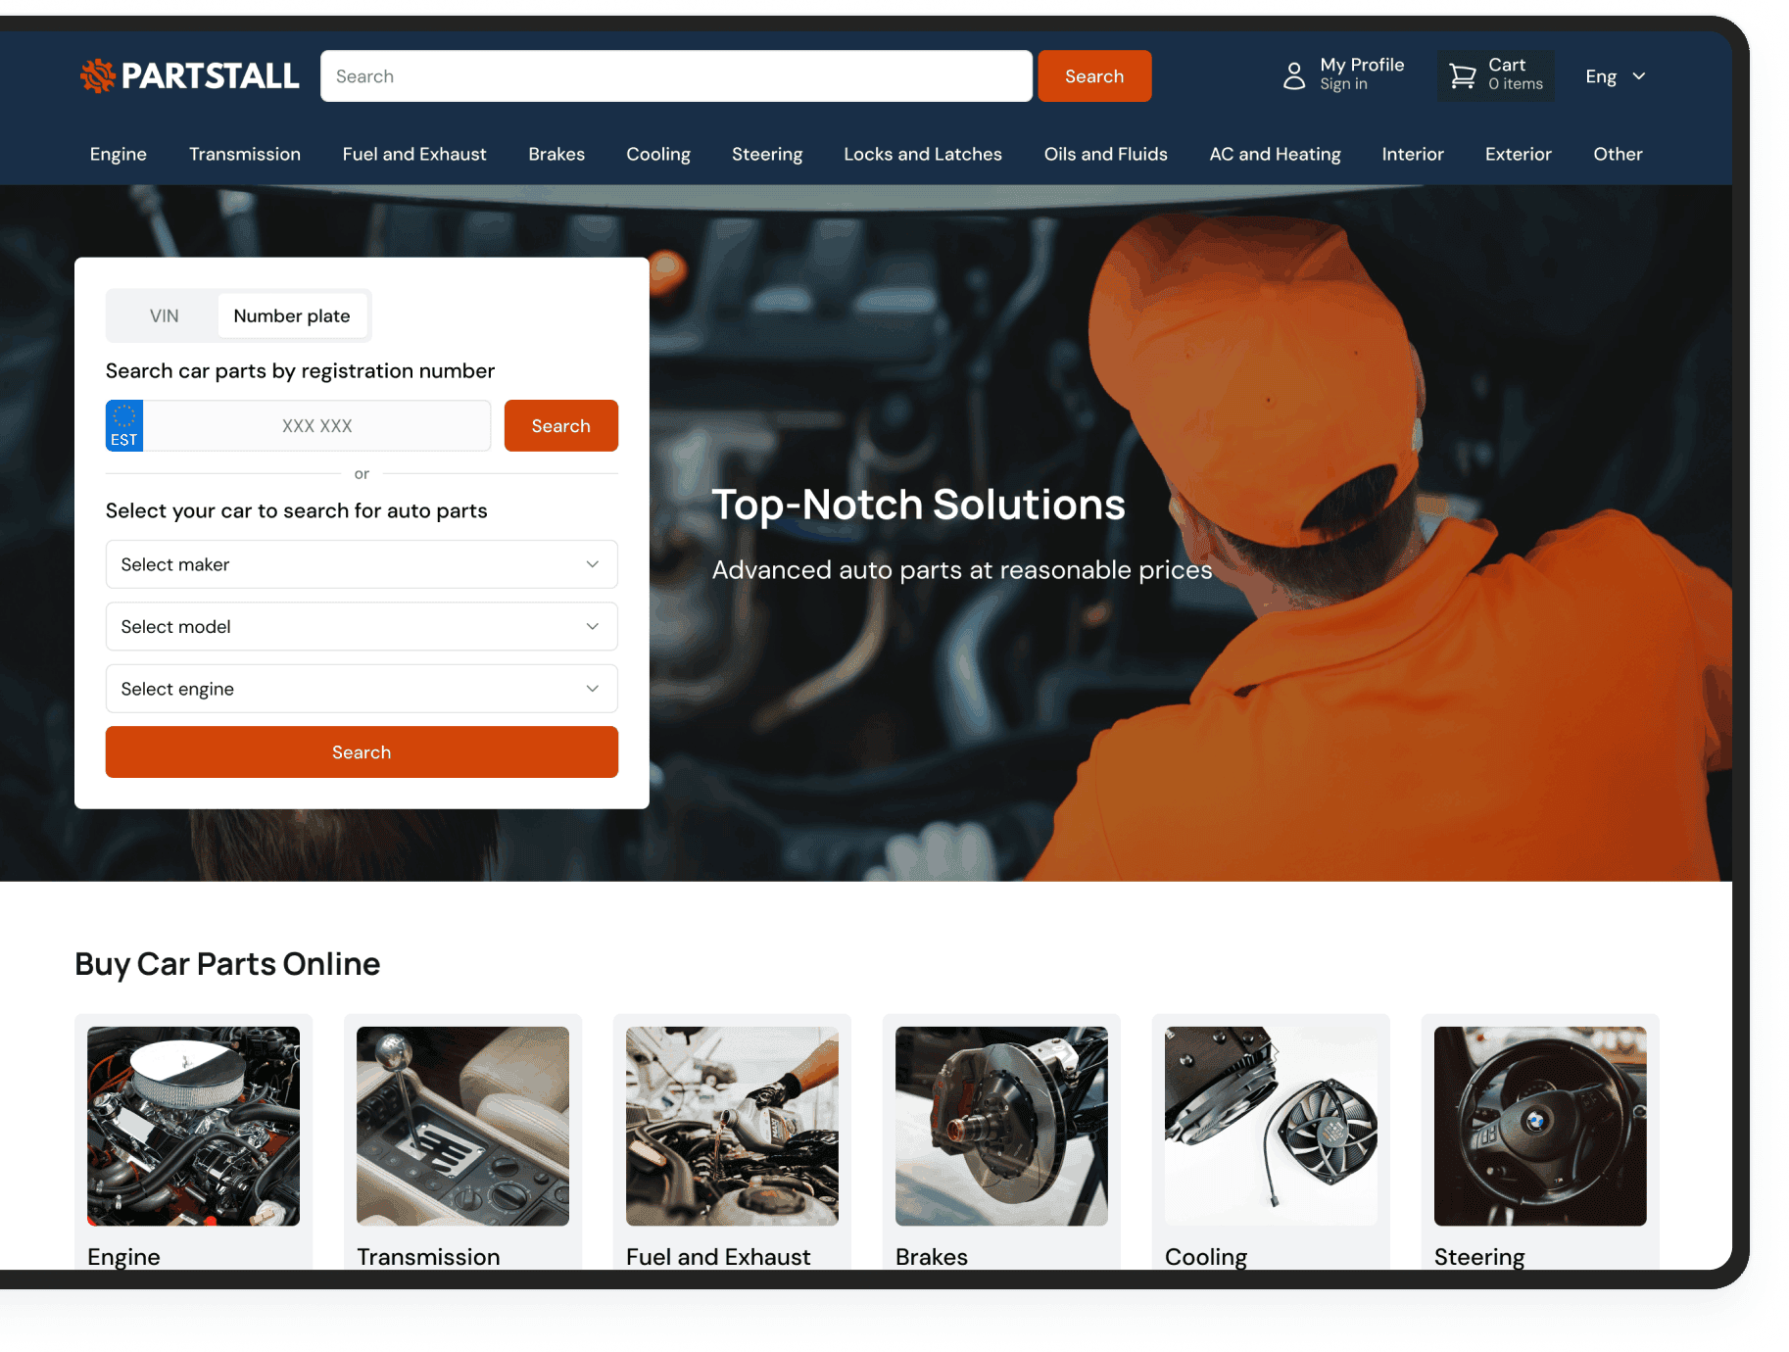Open the Engine menu category
The height and width of the screenshot is (1352, 1789).
click(x=119, y=154)
